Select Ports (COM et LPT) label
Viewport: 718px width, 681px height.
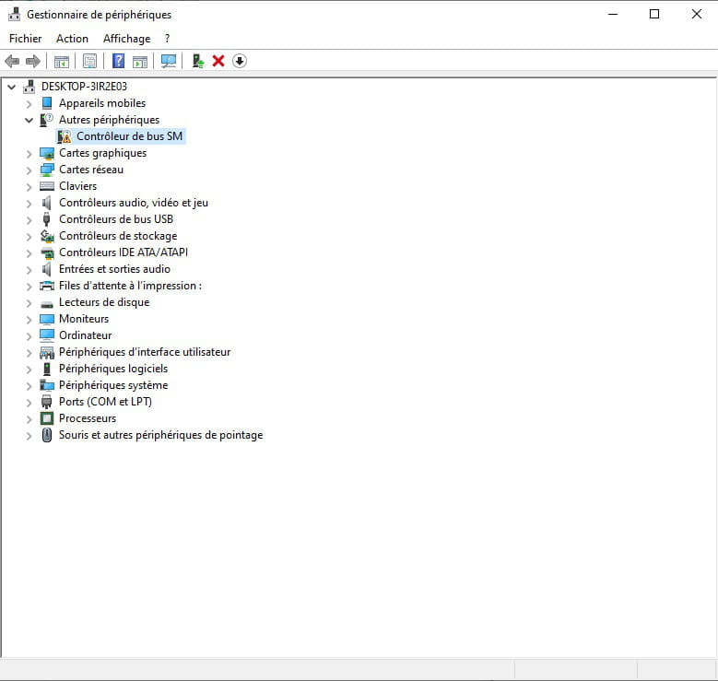(105, 402)
